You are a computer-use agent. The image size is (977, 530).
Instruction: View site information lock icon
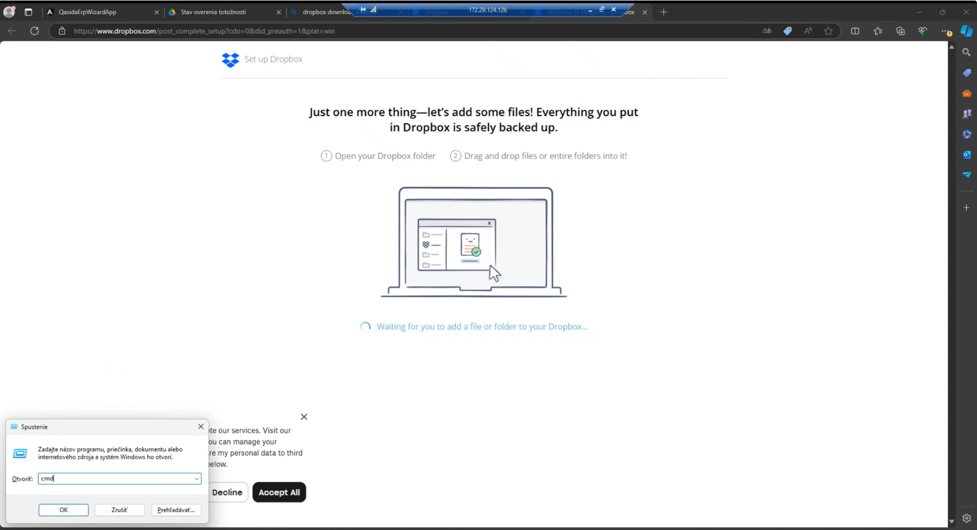tap(62, 31)
